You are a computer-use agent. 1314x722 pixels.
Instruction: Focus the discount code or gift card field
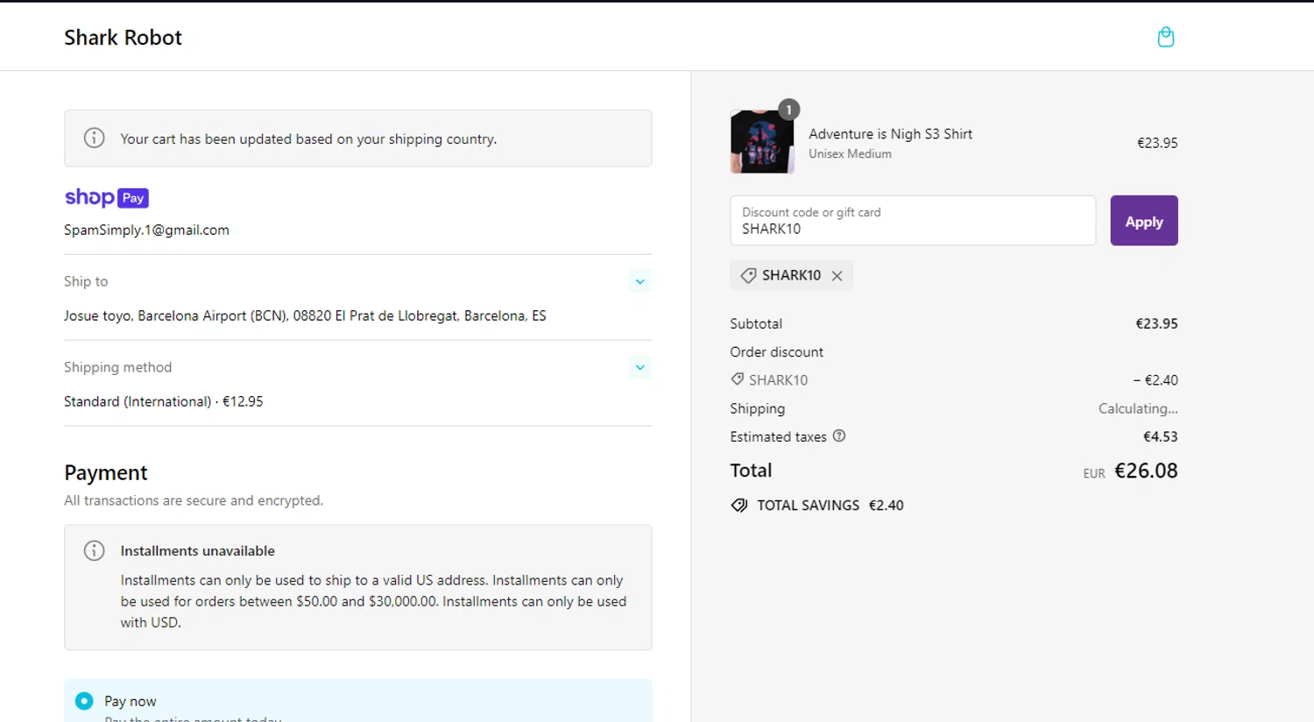(x=912, y=221)
